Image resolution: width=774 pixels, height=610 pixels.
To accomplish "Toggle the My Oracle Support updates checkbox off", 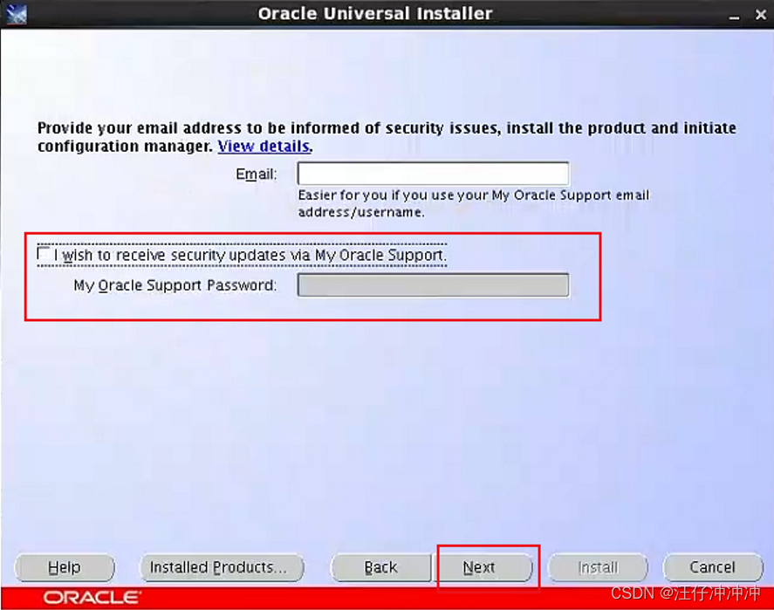I will tap(43, 252).
